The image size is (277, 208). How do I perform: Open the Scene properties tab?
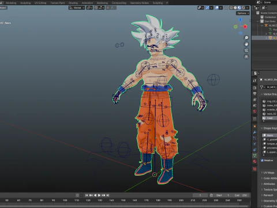[254, 105]
